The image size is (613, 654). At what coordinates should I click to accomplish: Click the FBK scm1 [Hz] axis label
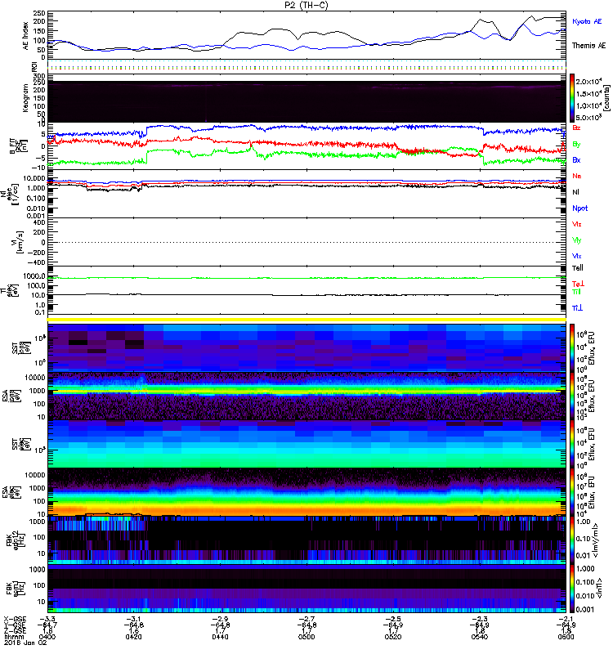(16, 589)
